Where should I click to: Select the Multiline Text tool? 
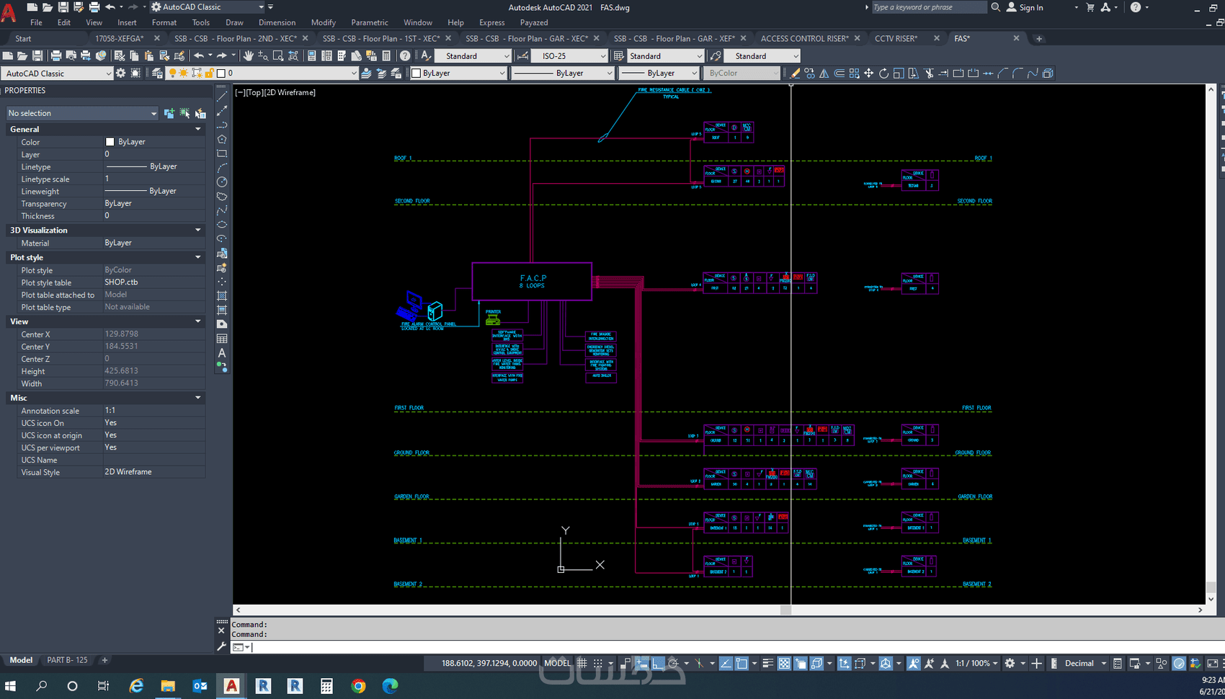(222, 352)
